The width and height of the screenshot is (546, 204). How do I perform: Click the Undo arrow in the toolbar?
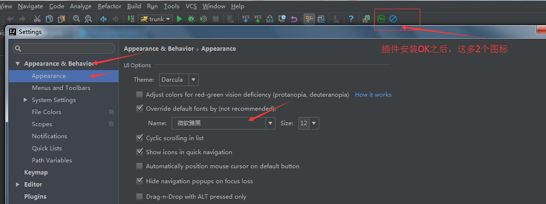pos(11,19)
